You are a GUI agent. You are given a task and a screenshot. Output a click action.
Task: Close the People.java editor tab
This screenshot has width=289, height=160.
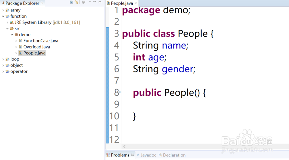136,3
